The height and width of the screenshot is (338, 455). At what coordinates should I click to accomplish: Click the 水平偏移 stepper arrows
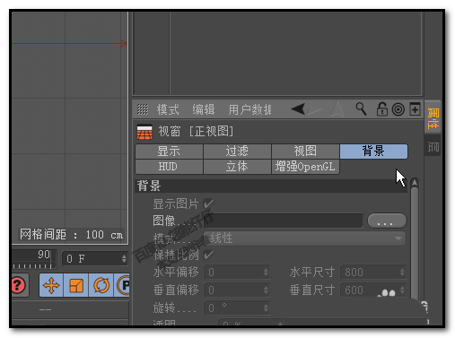click(x=266, y=273)
